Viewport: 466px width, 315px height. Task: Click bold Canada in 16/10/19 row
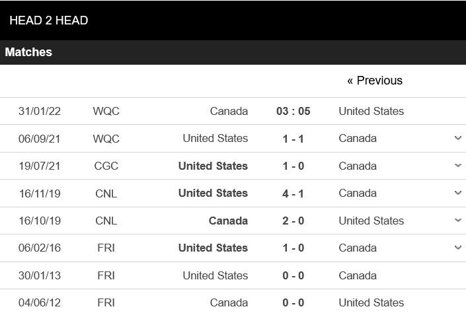tap(228, 221)
